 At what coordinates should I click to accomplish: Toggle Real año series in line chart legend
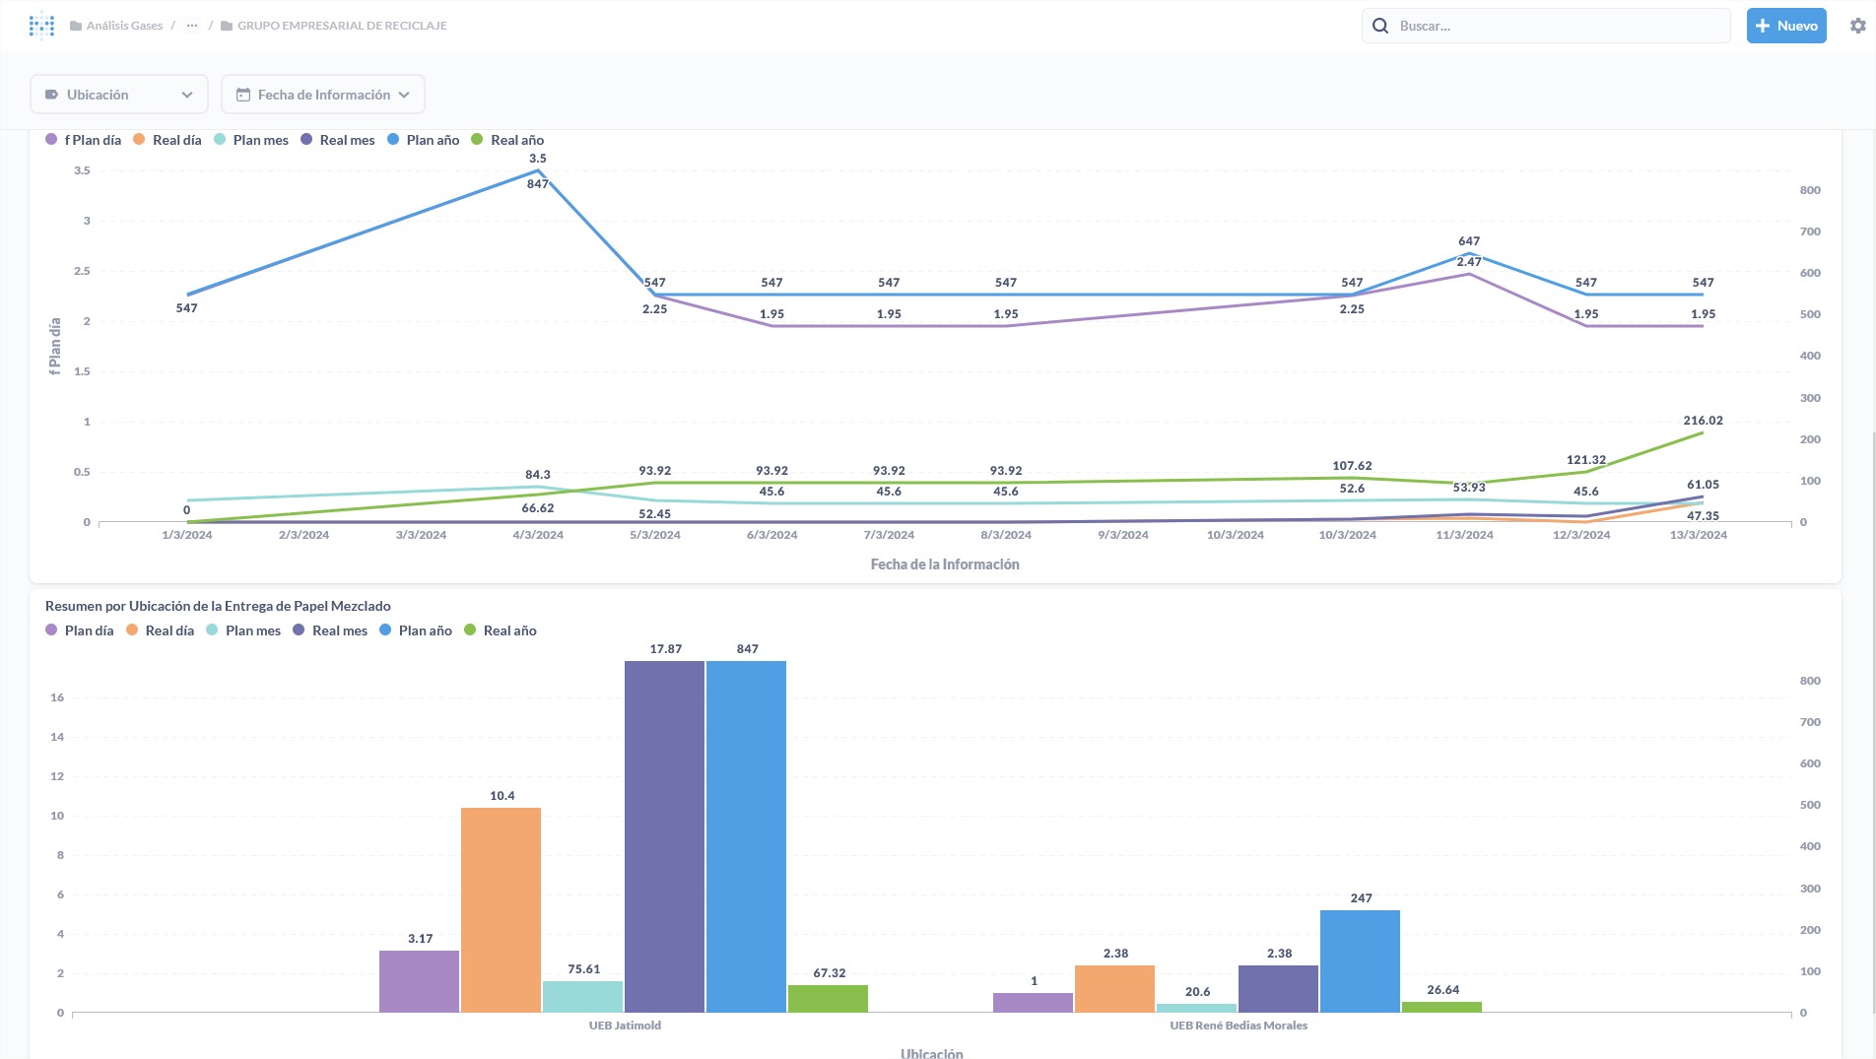click(x=507, y=140)
